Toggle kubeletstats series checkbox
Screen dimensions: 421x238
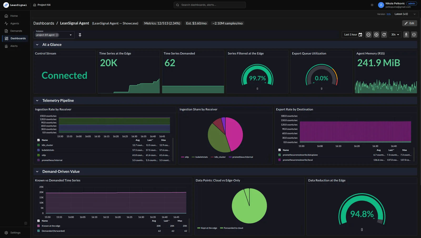coord(39,150)
